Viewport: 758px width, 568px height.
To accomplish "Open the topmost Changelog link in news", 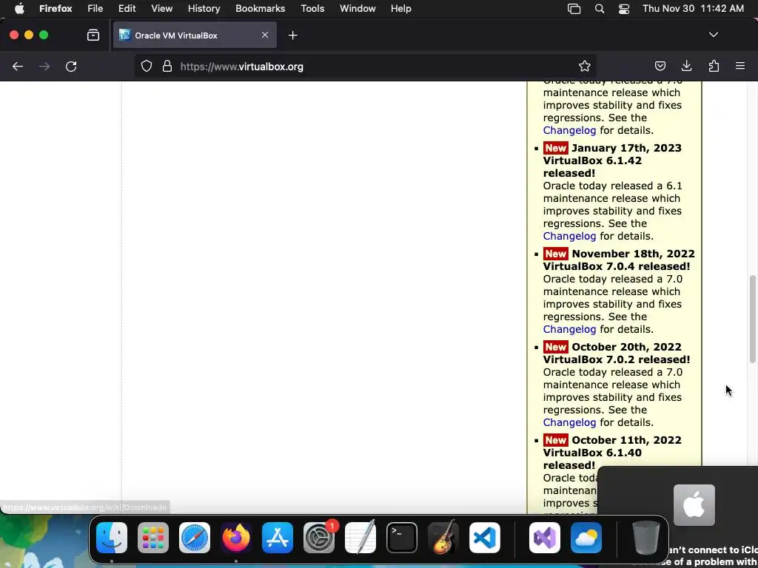I will coord(569,130).
